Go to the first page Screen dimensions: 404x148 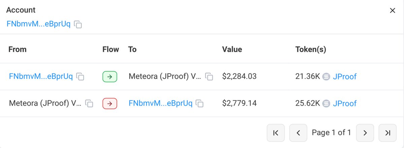[276, 133]
